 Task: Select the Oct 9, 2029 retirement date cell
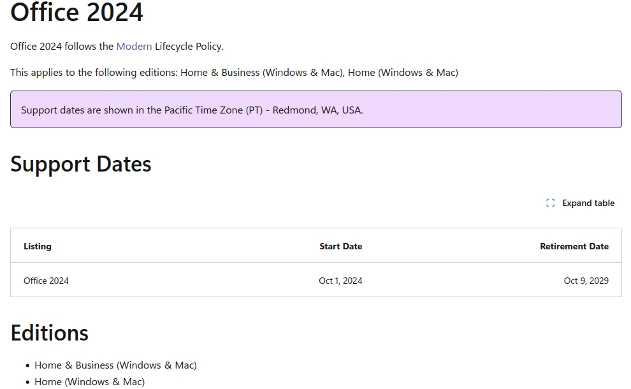click(586, 281)
